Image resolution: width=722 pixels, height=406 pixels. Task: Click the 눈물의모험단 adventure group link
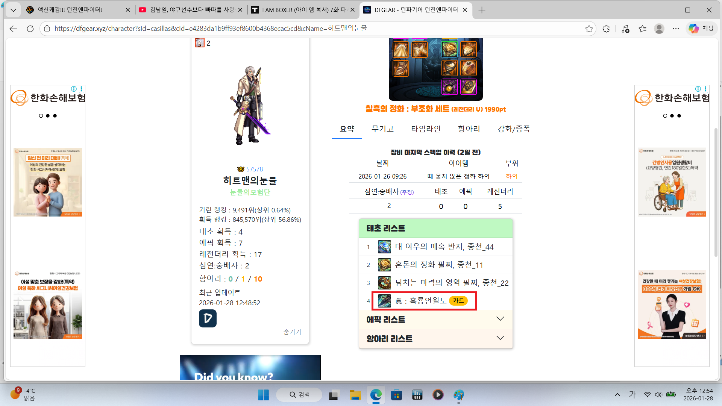[x=250, y=192]
